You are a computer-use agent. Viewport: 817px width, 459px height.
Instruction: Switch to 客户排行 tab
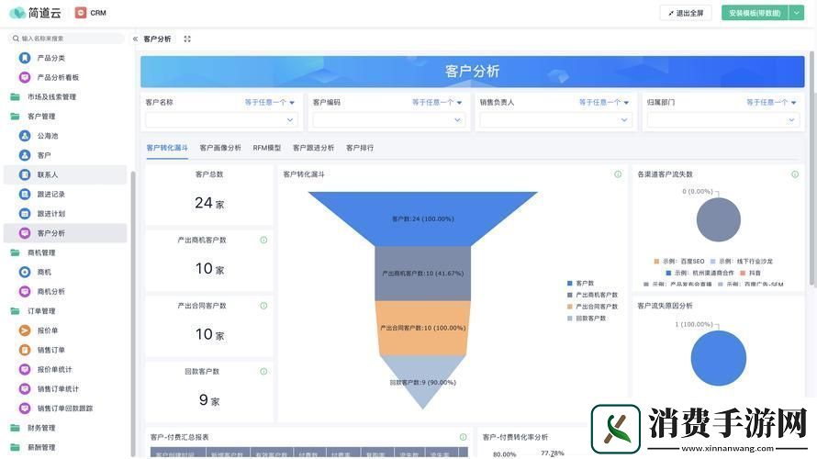click(x=360, y=148)
